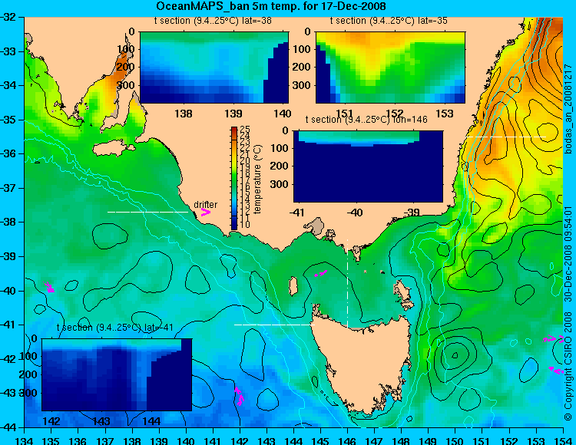This screenshot has height=445, width=576.
Task: Click the "t section (9.4..25°C) lon=146" title
Action: [x=366, y=120]
